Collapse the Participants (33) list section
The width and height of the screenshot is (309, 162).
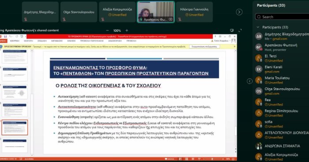pos(258,27)
